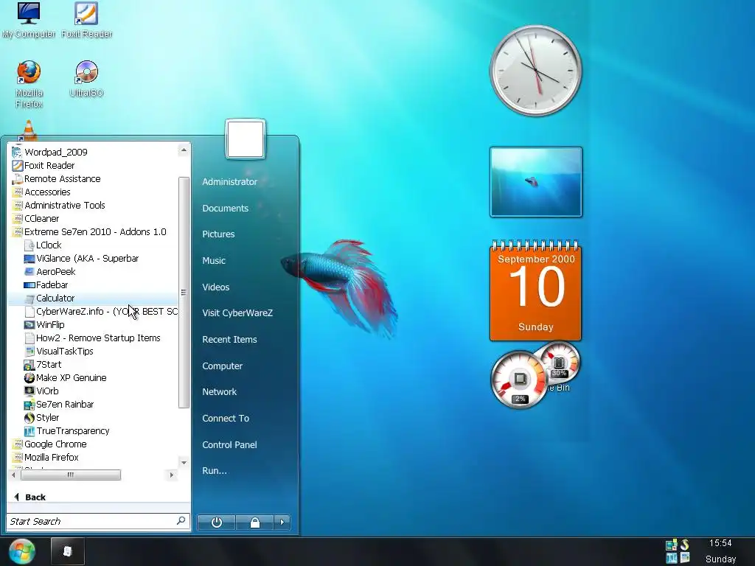Open Control Panel from start menu

click(x=230, y=445)
